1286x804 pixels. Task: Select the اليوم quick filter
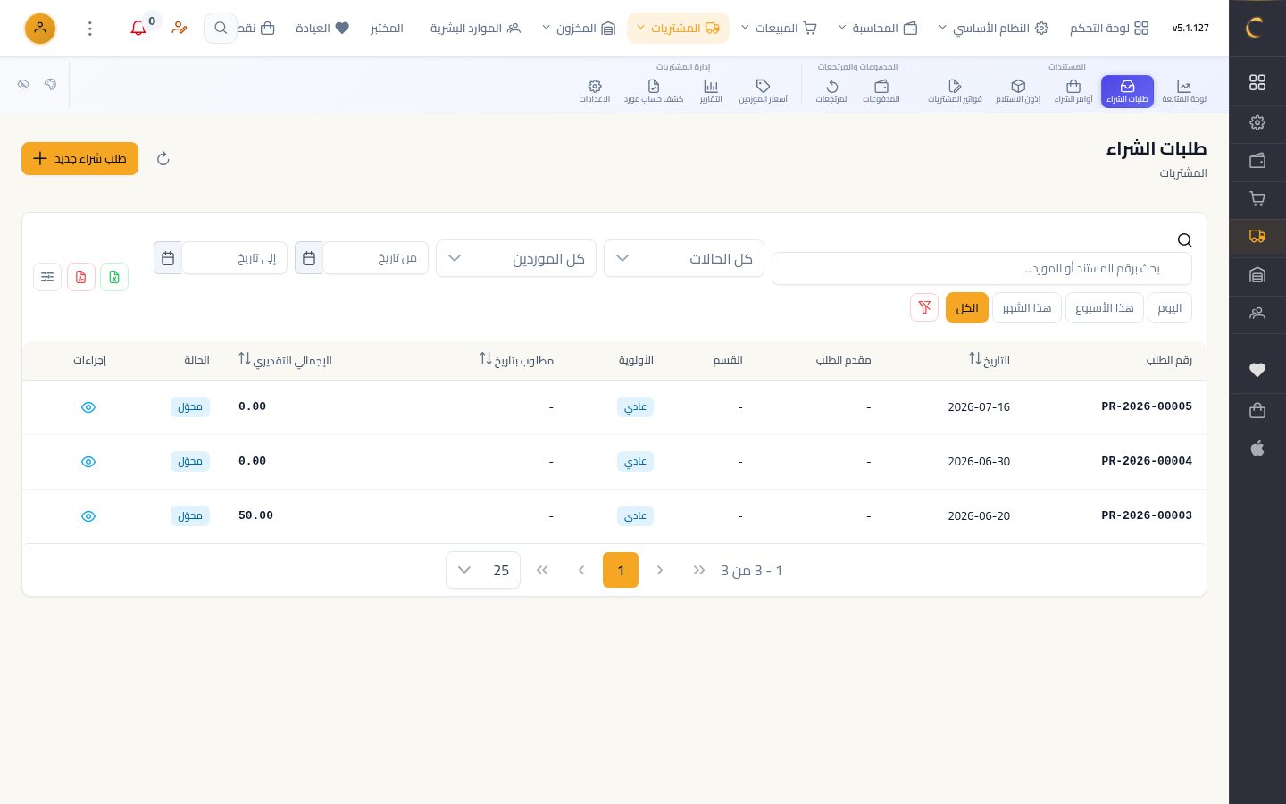coord(1169,307)
